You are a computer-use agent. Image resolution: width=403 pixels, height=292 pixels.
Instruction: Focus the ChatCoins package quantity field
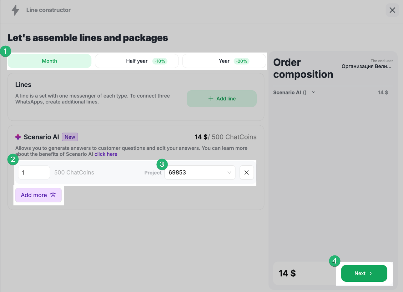point(34,173)
